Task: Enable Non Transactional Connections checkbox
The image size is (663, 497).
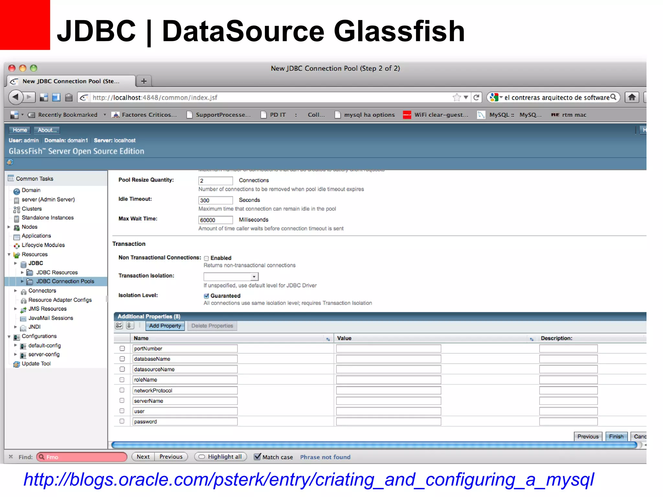Action: [206, 258]
